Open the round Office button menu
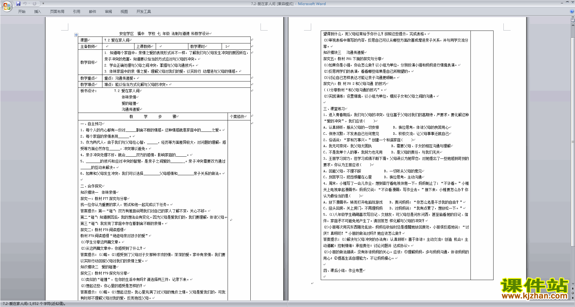Image resolution: width=575 pixels, height=307 pixels. click(x=7, y=6)
